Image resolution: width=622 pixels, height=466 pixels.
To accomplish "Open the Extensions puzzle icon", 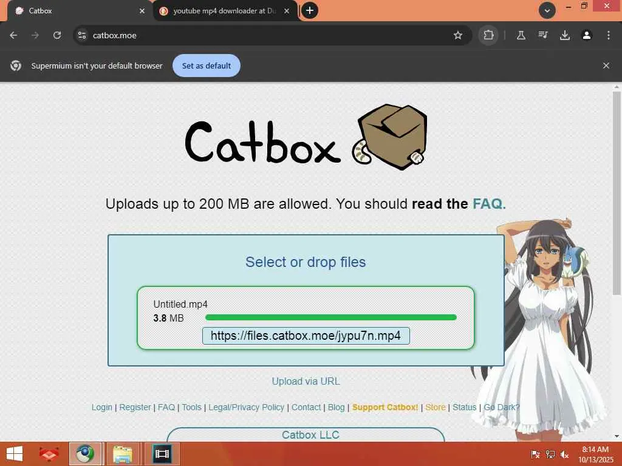I will coord(488,35).
